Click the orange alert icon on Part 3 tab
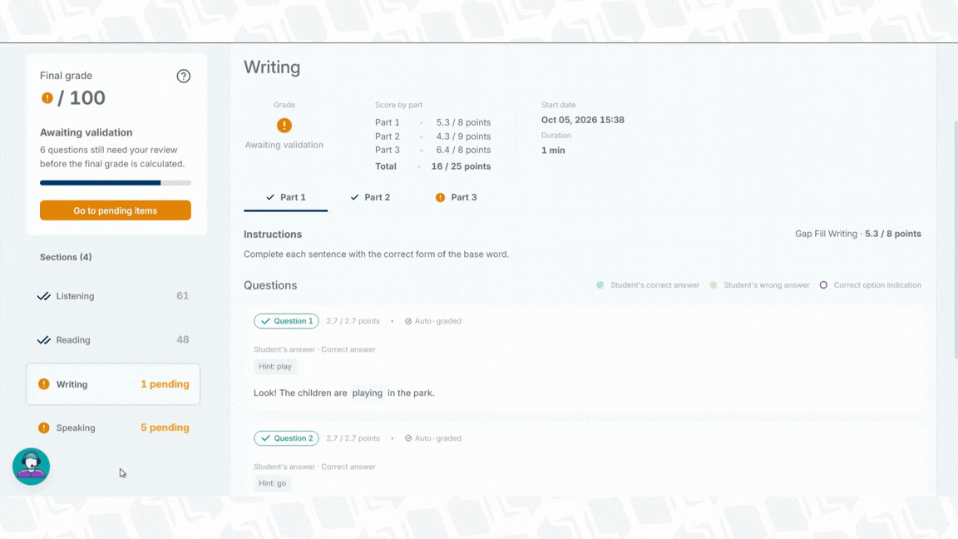This screenshot has width=958, height=539. (440, 197)
